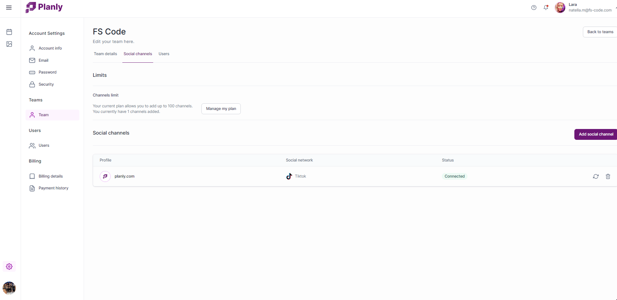This screenshot has height=300, width=617.
Task: Click the Billing section heading
Action: coord(35,161)
